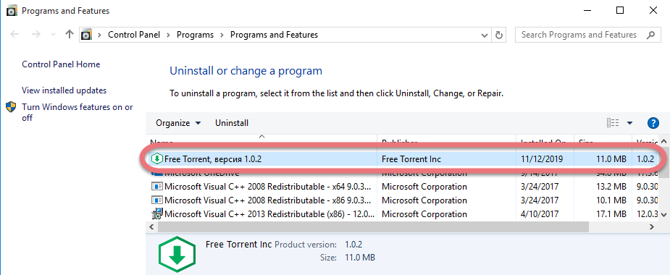Click the view layout icon
Image resolution: width=670 pixels, height=275 pixels.
(613, 123)
